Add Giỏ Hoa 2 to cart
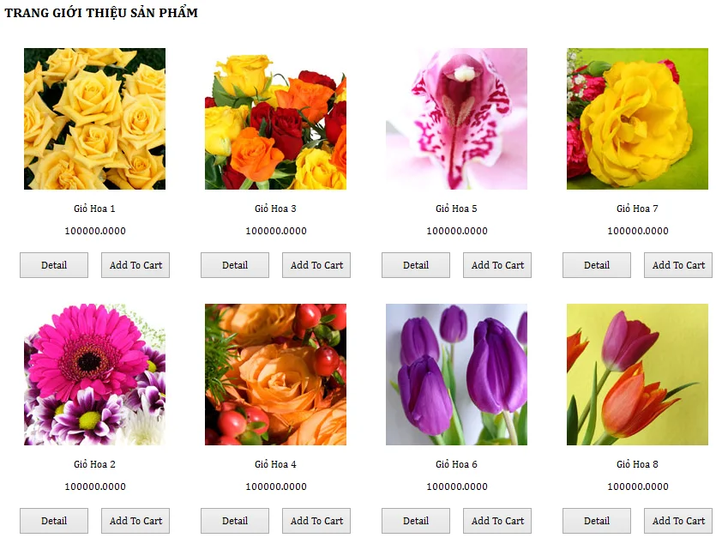Screen dimensions: 716x538 [x=135, y=521]
